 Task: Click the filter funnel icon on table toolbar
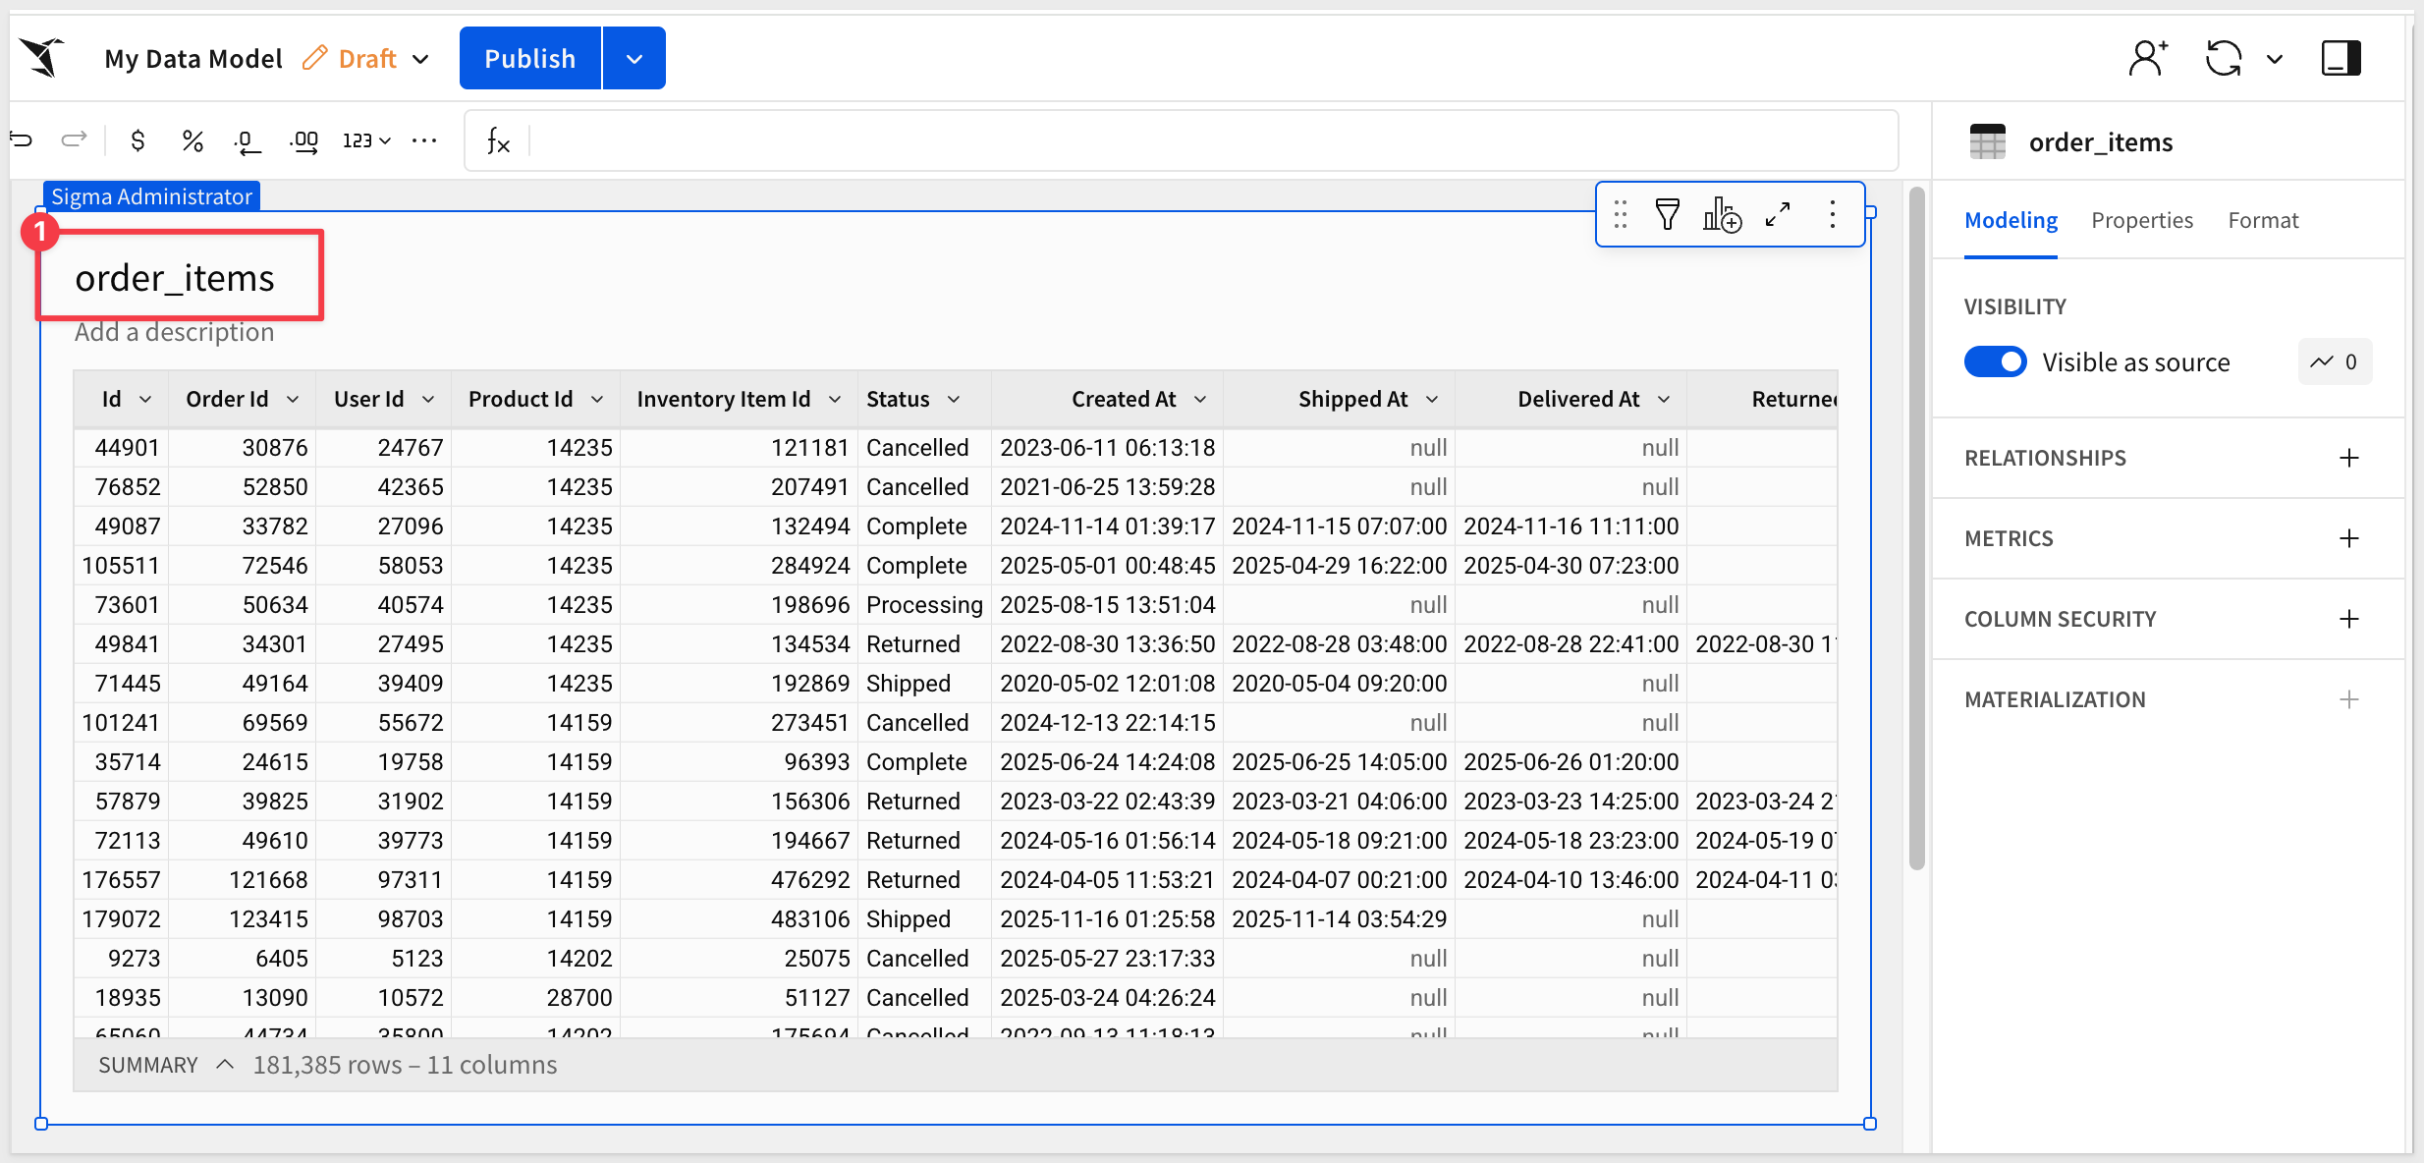coord(1667,214)
